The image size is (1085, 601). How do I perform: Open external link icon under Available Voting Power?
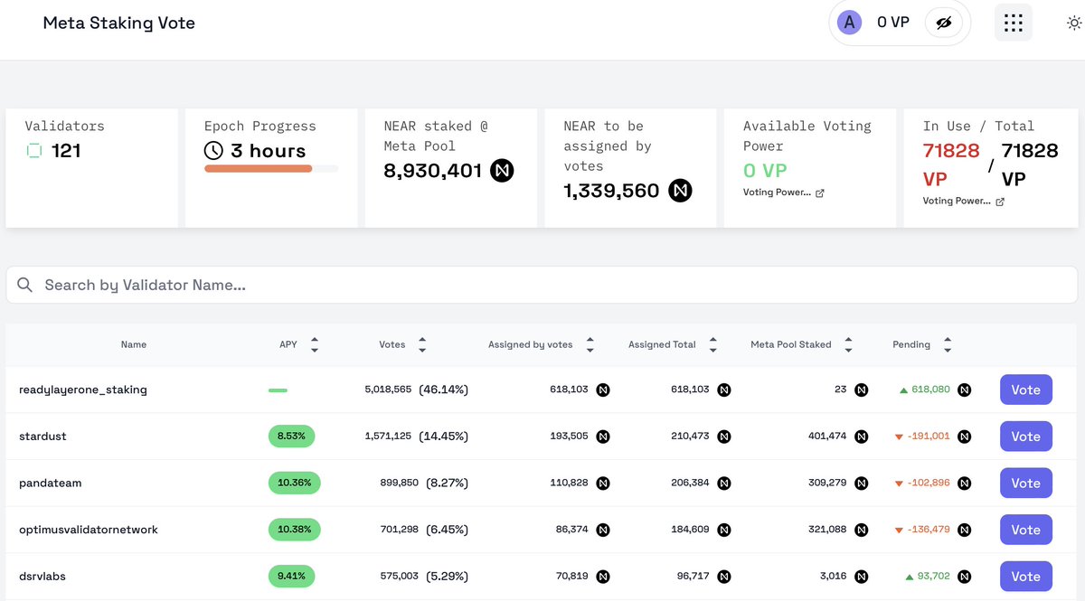pyautogui.click(x=819, y=193)
